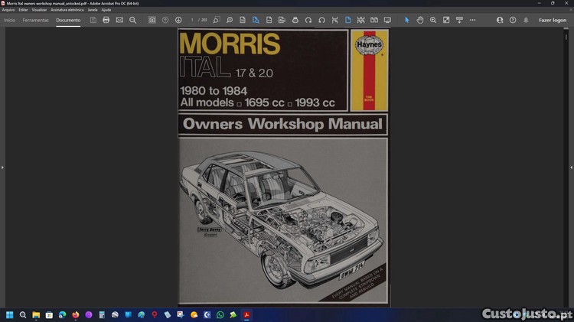Image resolution: width=574 pixels, height=322 pixels.
Task: Click the page number input field
Action: pyautogui.click(x=193, y=20)
